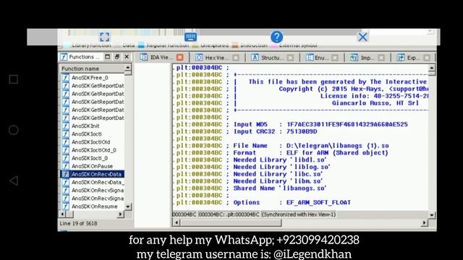Click function icon beside AnoSDKInit
Viewport: 463px width, 260px height.
pos(65,126)
